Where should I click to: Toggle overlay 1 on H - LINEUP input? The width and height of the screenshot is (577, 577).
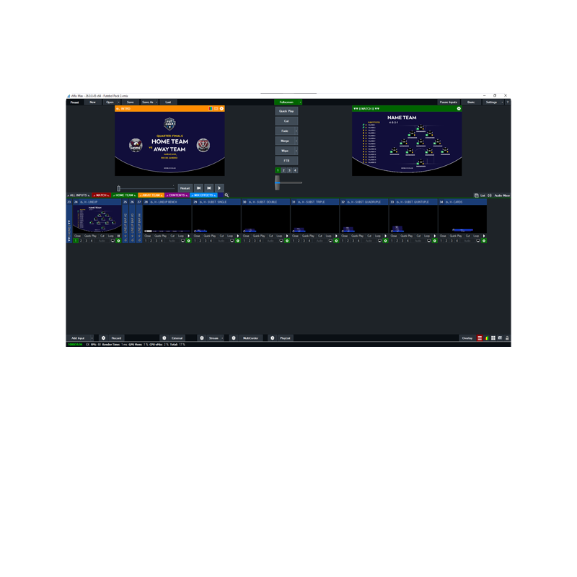tap(76, 241)
